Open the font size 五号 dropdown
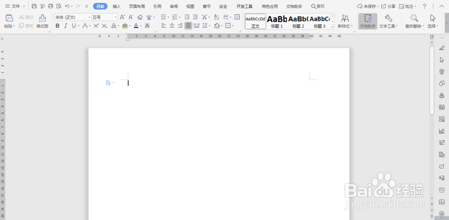The image size is (449, 220). [x=116, y=18]
